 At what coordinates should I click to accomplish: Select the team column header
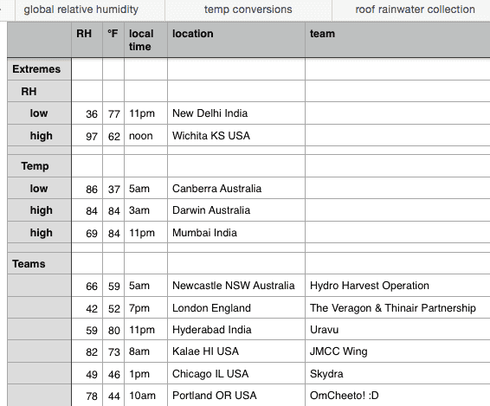397,40
